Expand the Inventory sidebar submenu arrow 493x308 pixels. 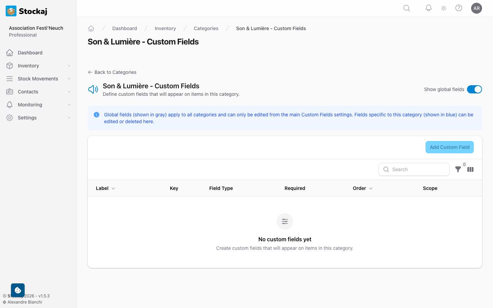[69, 66]
